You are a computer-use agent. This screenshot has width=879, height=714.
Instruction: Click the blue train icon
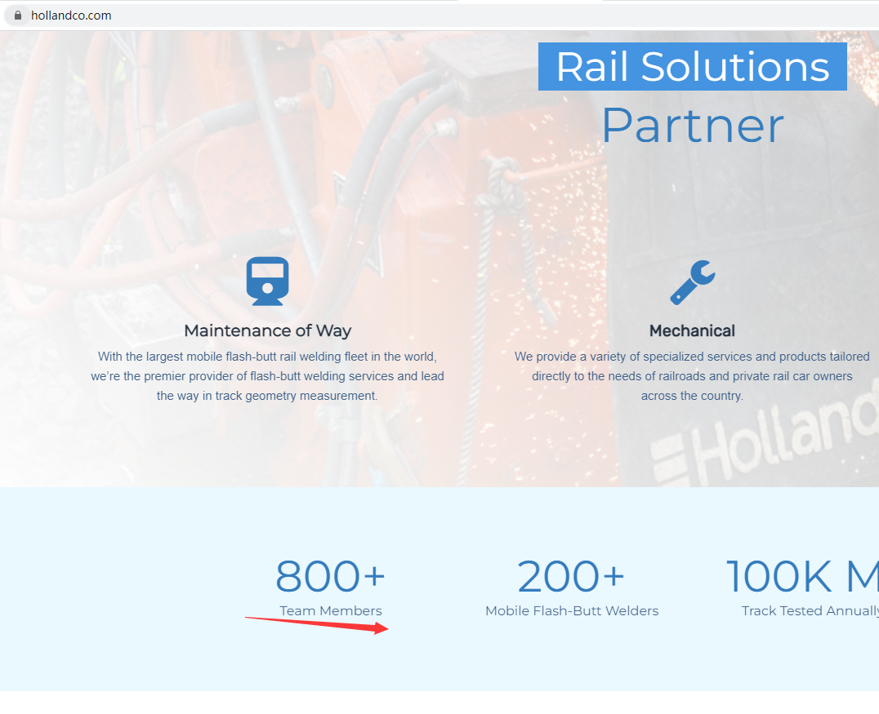[267, 282]
